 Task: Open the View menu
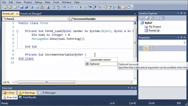click(x=19, y=2)
